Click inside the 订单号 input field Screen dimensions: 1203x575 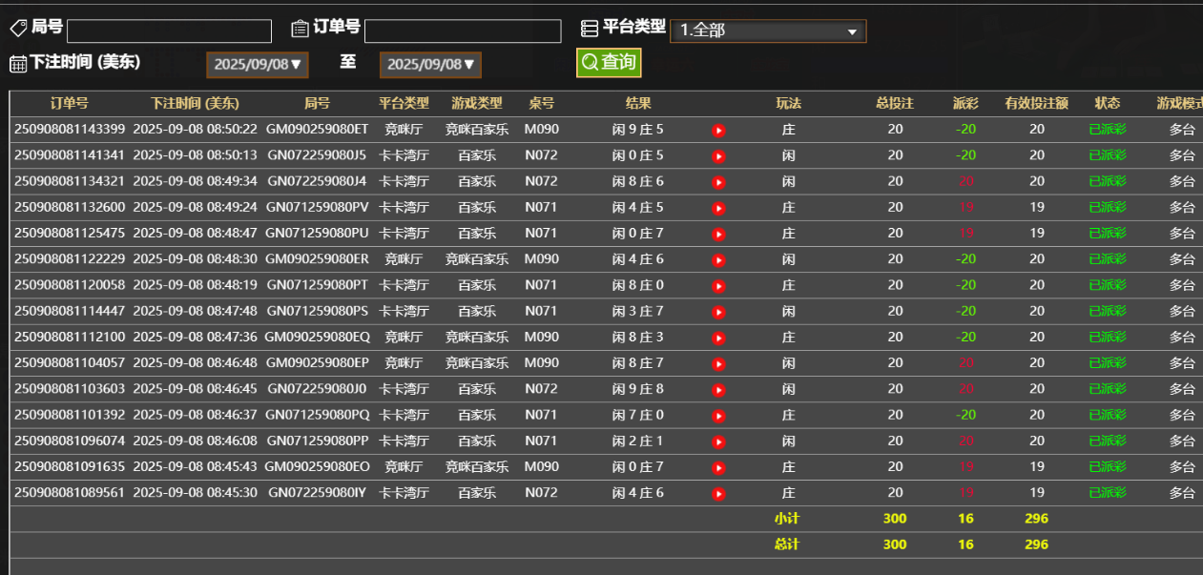462,31
